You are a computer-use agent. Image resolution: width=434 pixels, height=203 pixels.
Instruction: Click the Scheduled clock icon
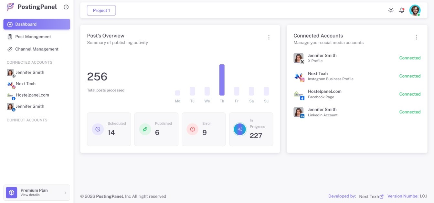pyautogui.click(x=98, y=129)
